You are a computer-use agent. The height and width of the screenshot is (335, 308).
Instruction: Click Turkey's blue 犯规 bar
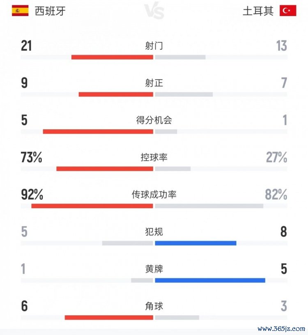(x=195, y=243)
